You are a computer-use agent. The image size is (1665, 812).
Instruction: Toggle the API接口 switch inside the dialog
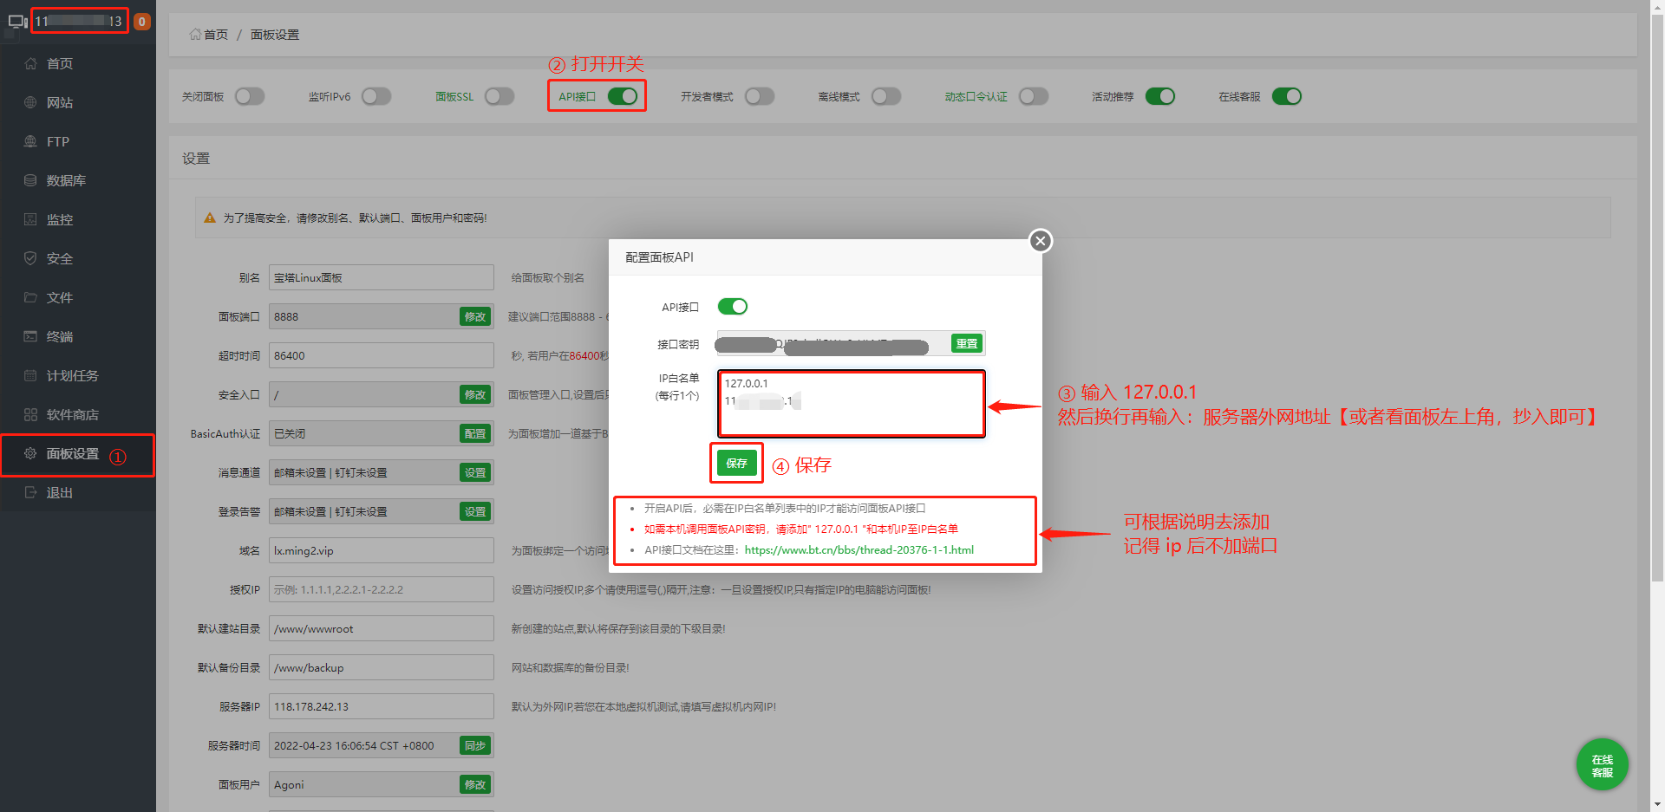point(733,306)
